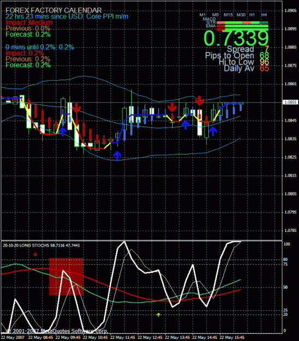Image resolution: width=299 pixels, height=341 pixels.
Task: Click the small green up arrow in the stochastics panel
Action: (x=159, y=315)
